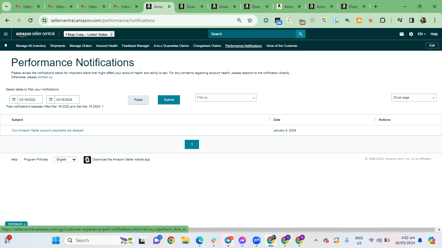Open the calendar icon for the 03/16/2024 date
The image size is (442, 248).
tap(51, 99)
